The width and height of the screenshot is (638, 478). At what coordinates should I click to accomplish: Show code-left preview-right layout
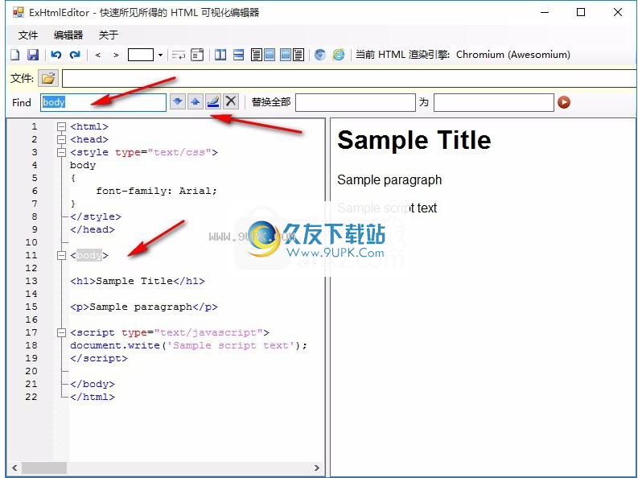pos(263,55)
